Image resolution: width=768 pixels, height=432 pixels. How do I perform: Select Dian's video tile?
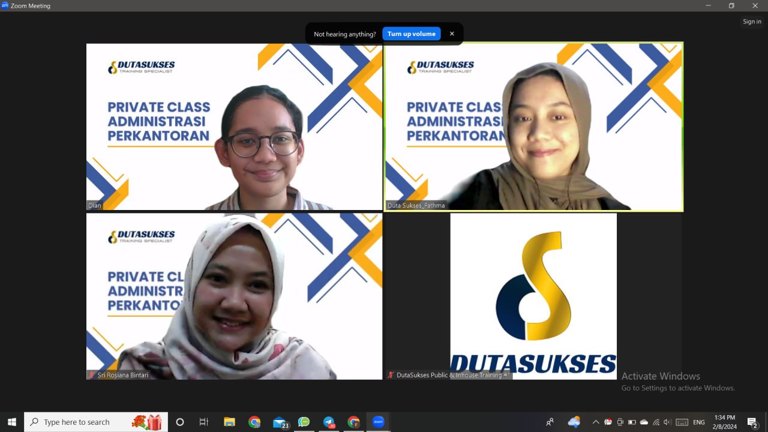234,127
